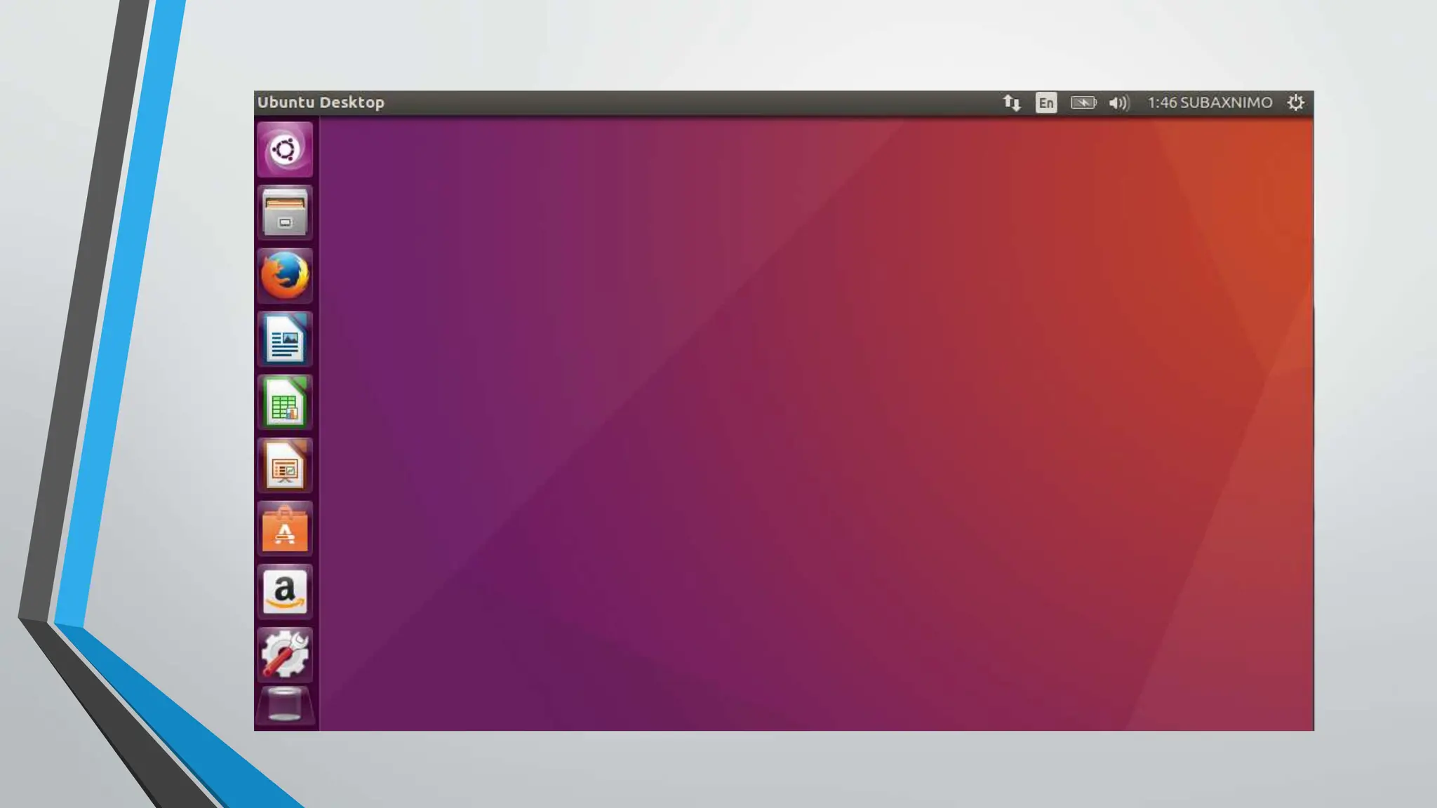Open LibreOffice Calc spreadsheet

[x=284, y=403]
